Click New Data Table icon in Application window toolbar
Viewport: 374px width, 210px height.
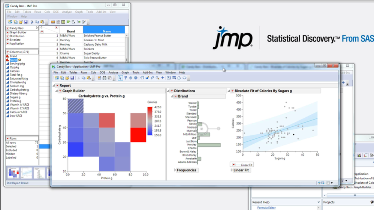tap(57, 78)
